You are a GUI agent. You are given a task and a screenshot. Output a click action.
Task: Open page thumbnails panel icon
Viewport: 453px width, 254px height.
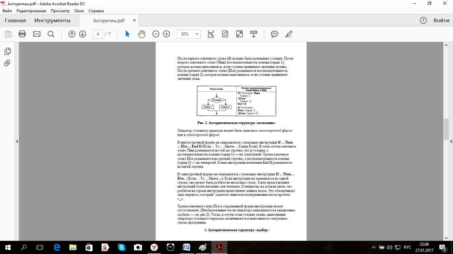click(x=8, y=51)
